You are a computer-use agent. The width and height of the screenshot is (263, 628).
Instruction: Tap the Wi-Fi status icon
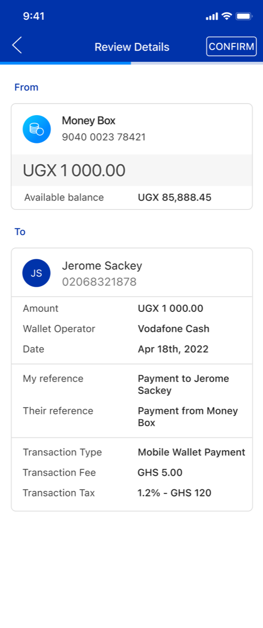point(226,16)
